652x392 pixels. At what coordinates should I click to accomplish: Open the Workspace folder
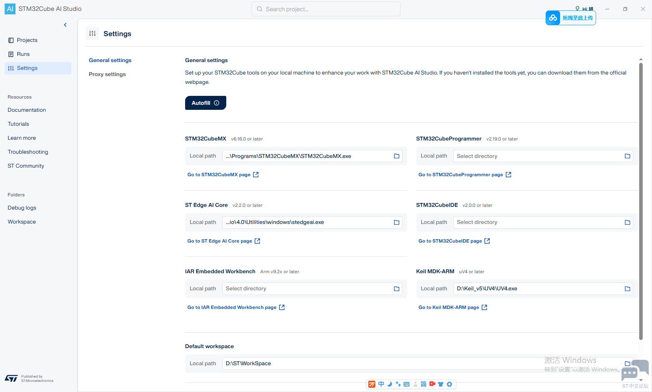point(22,222)
